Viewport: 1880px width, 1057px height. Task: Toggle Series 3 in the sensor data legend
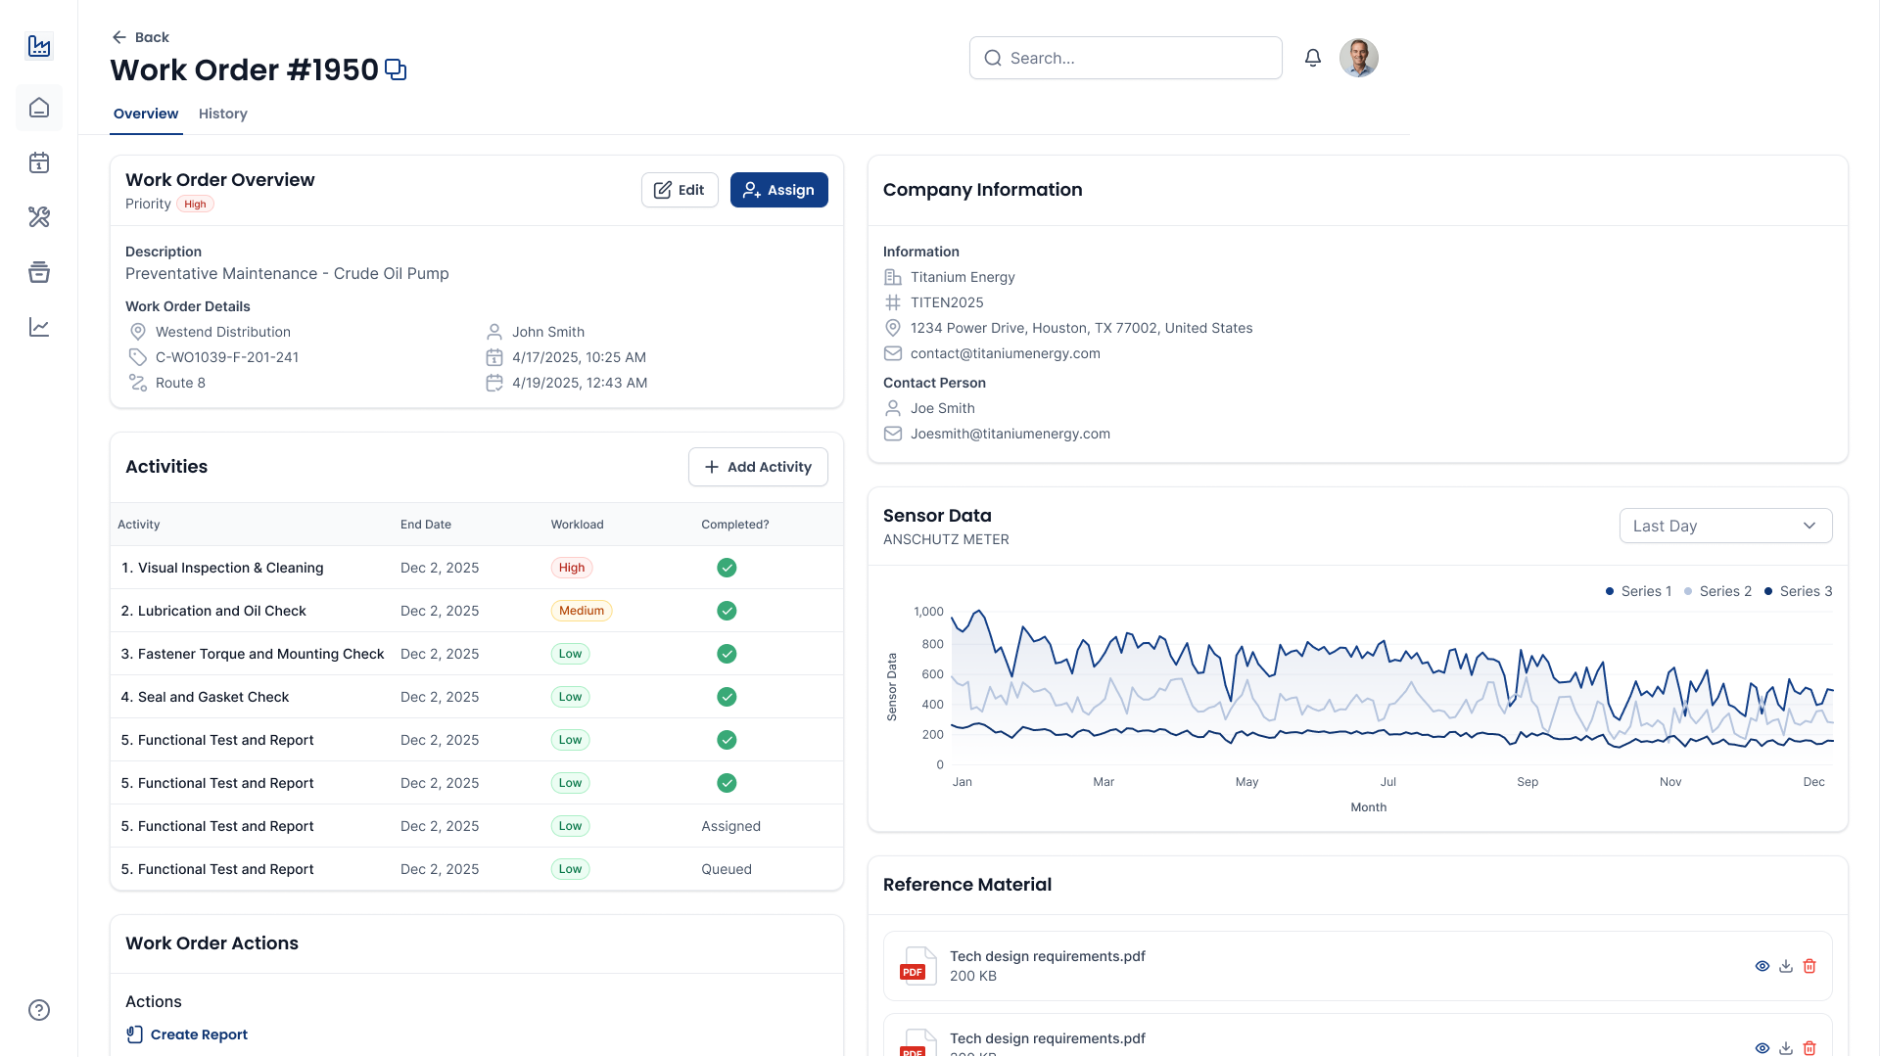1798,591
